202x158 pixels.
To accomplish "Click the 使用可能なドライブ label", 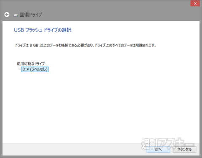I will (x=31, y=64).
